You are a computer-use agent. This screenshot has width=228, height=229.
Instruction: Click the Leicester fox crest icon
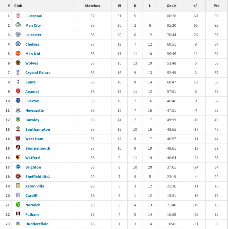pos(18,35)
